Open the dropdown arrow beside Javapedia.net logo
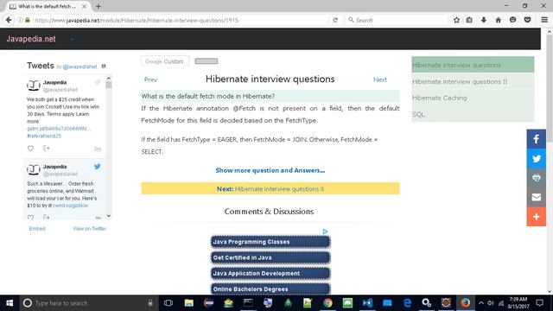The width and height of the screenshot is (553, 311). click(x=72, y=39)
